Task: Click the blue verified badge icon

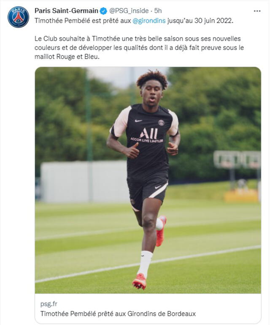Action: click(x=103, y=11)
